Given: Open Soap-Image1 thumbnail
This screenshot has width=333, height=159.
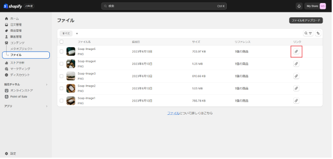Looking at the screenshot, I should (71, 101).
